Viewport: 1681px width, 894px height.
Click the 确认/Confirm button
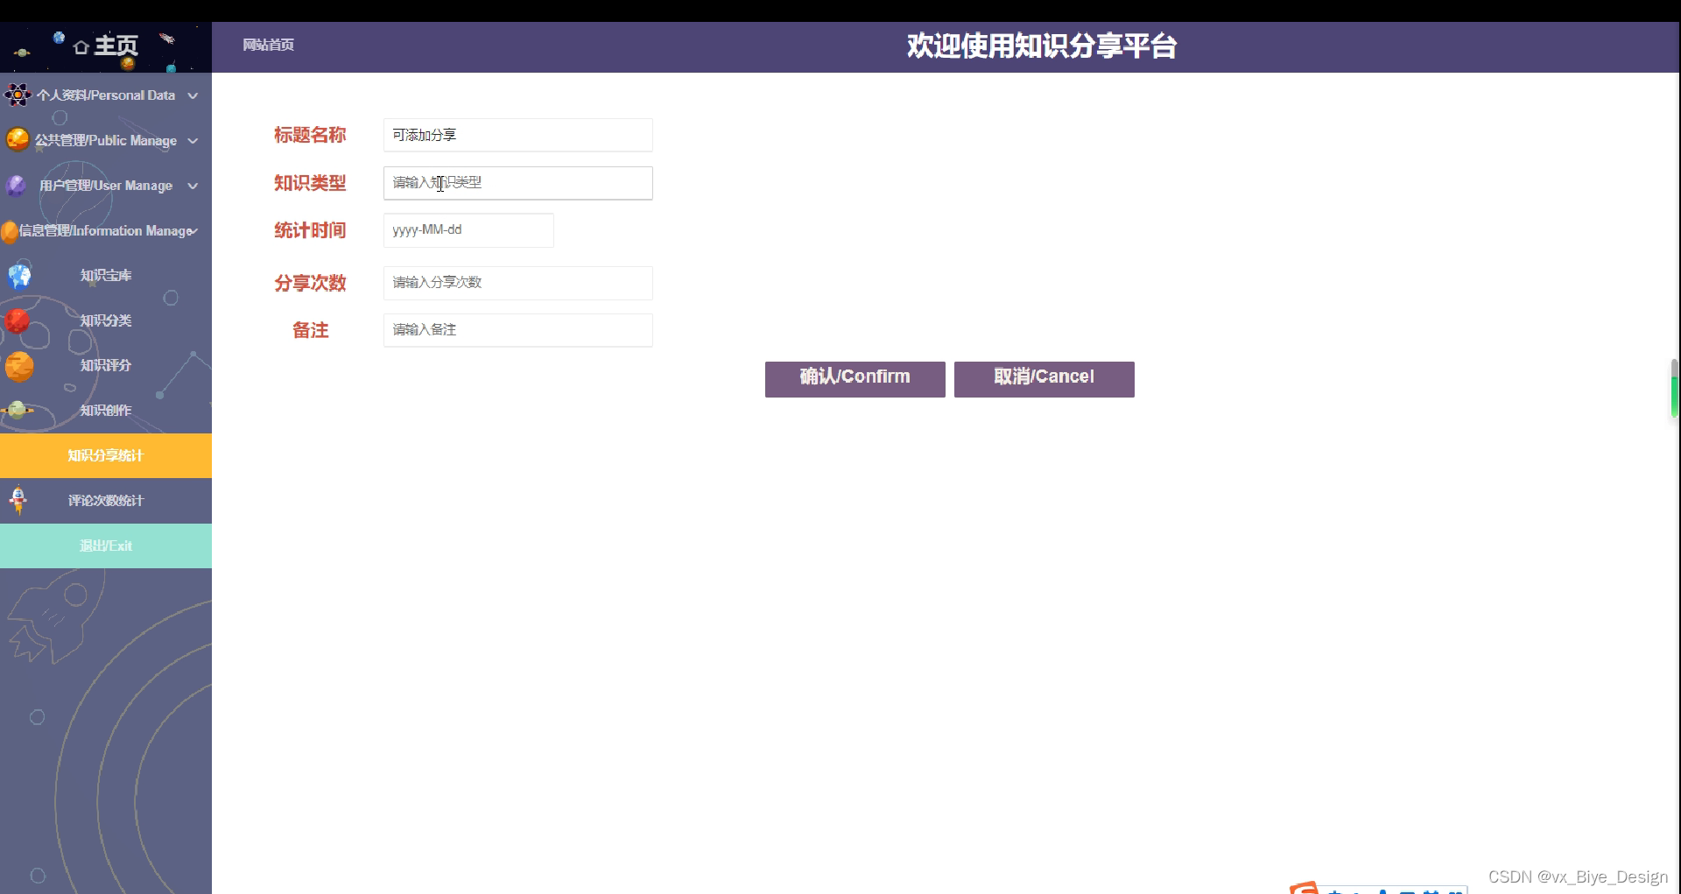855,379
